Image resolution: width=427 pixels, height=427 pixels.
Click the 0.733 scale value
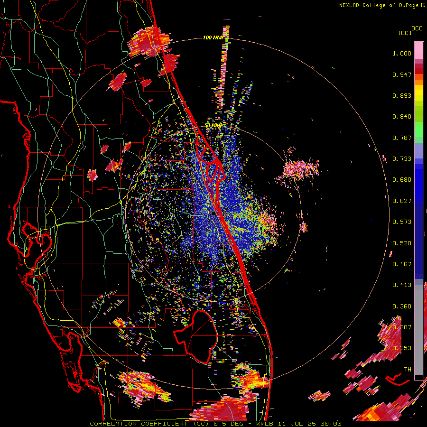pyautogui.click(x=402, y=159)
